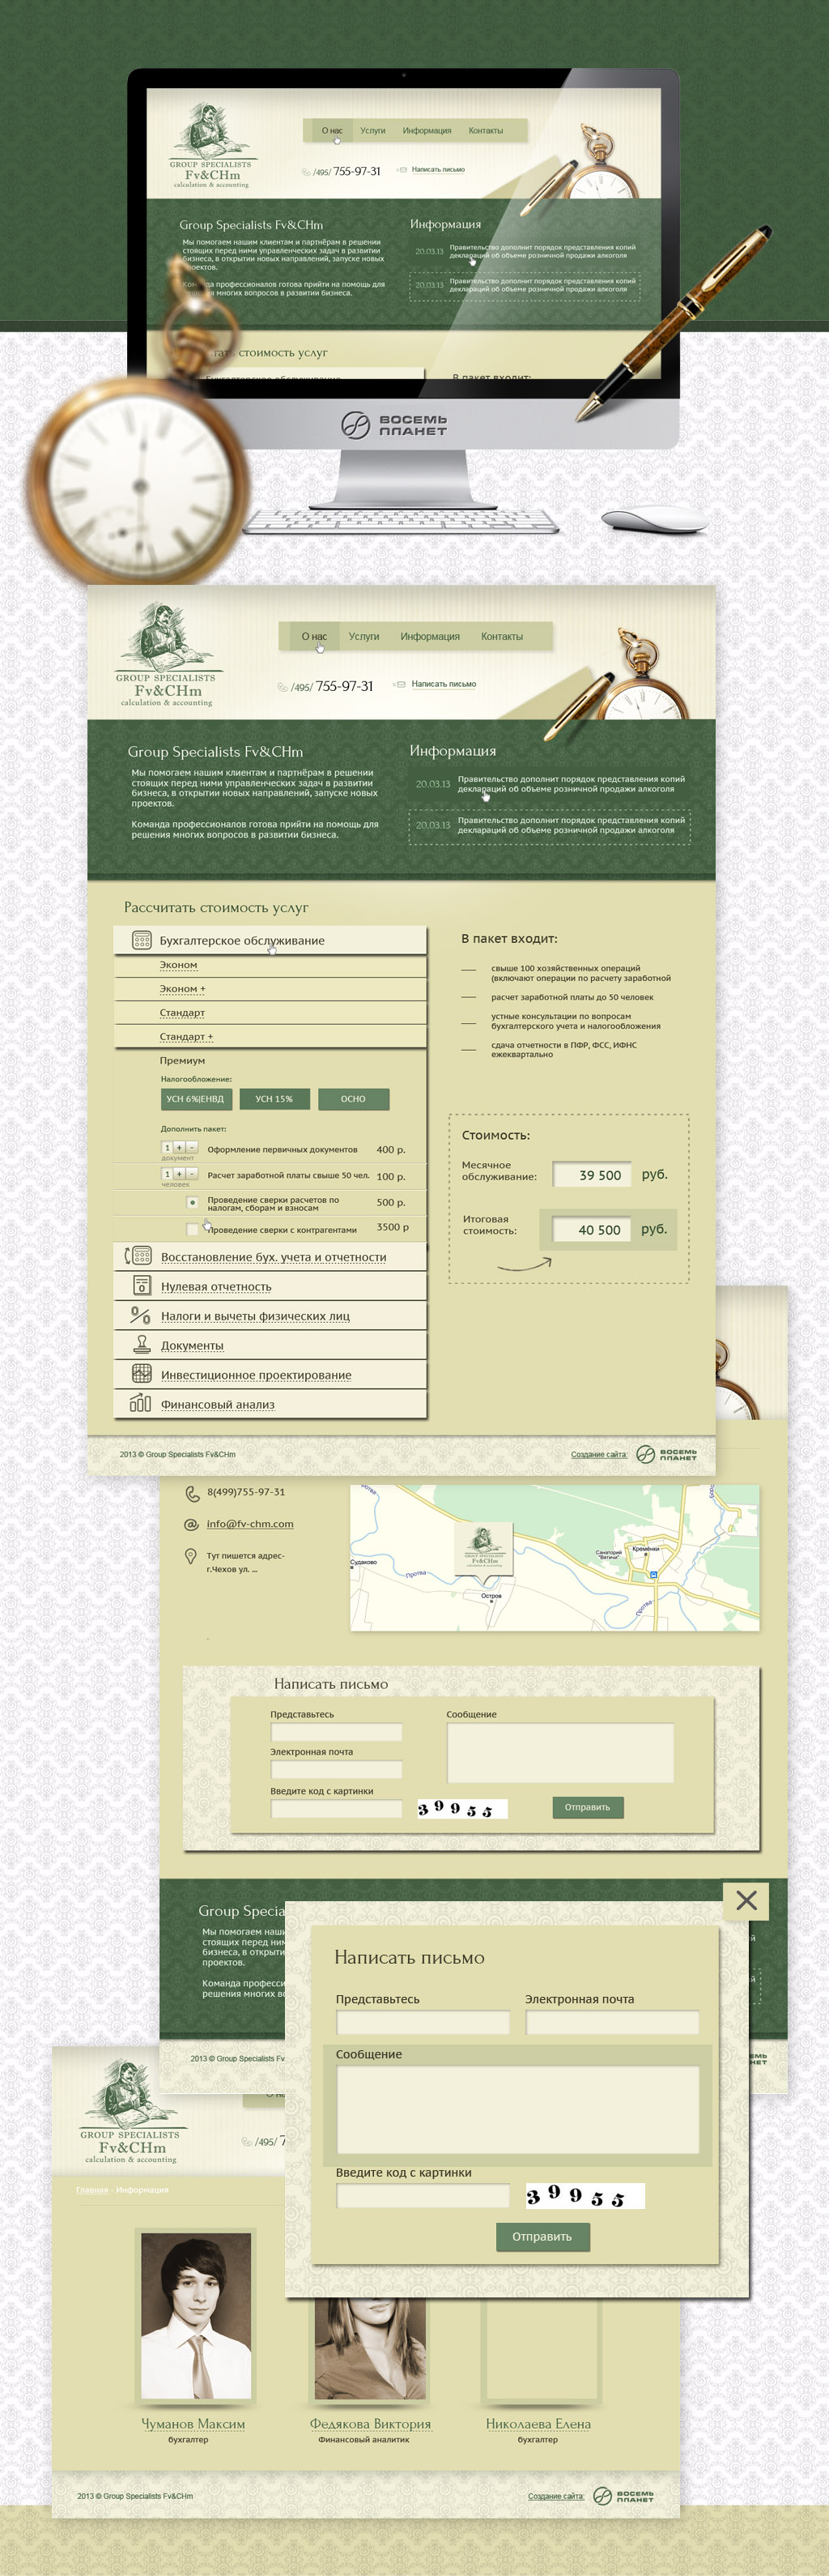Click the Представьтесь field in the popup
Viewport: 829px width, 2576px height.
(423, 2023)
